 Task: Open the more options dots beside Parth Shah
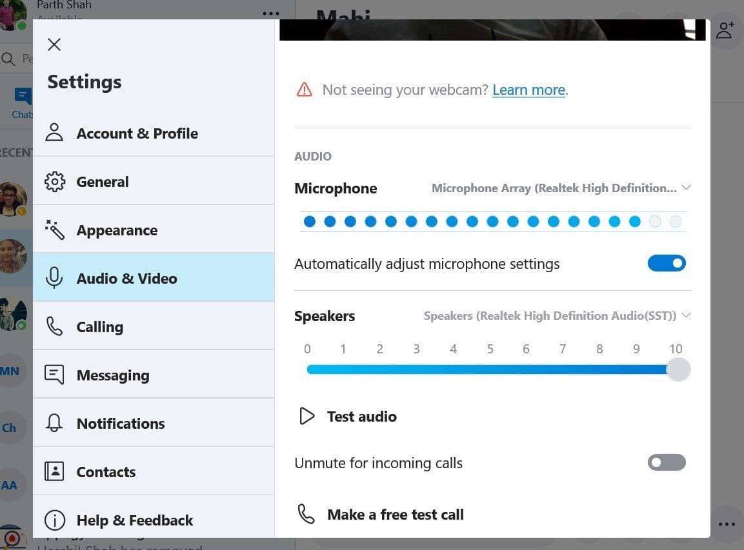(271, 14)
